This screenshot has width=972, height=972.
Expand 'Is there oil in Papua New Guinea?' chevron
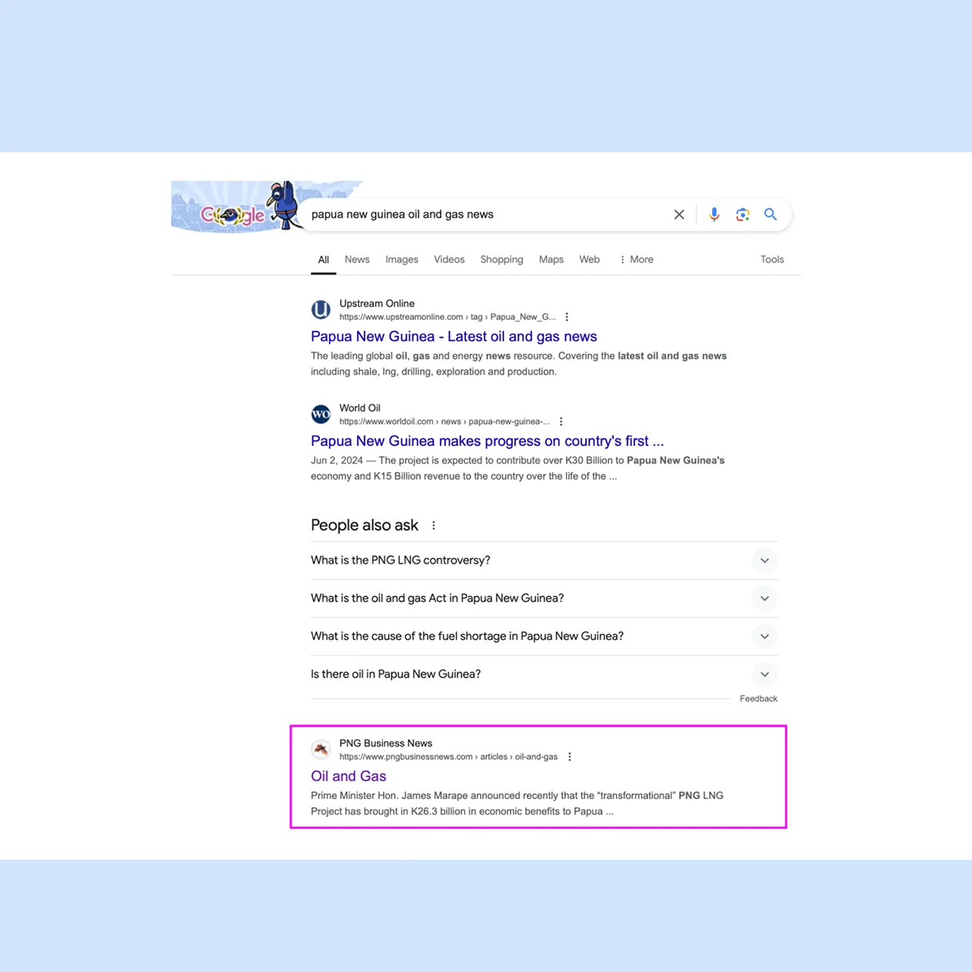(764, 674)
